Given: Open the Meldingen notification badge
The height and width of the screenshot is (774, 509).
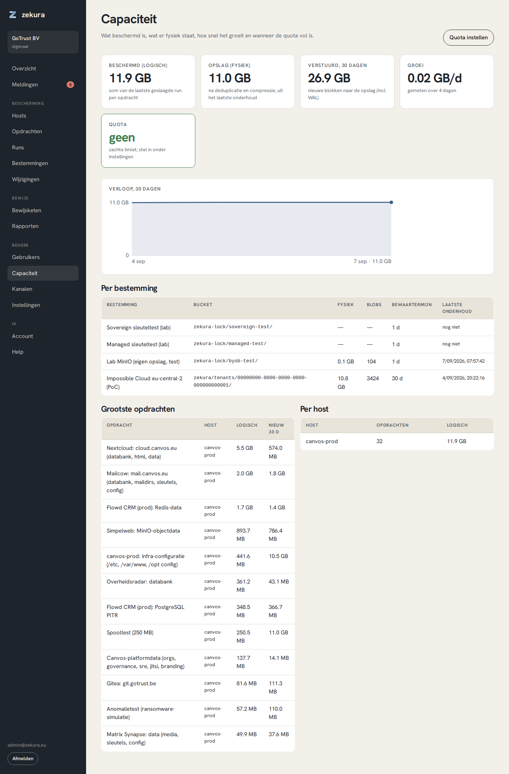Looking at the screenshot, I should coord(70,85).
